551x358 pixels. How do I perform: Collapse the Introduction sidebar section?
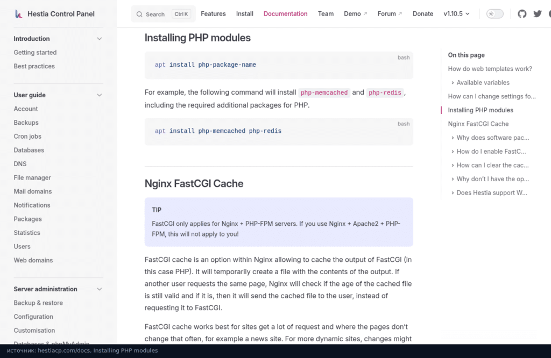[x=100, y=39]
